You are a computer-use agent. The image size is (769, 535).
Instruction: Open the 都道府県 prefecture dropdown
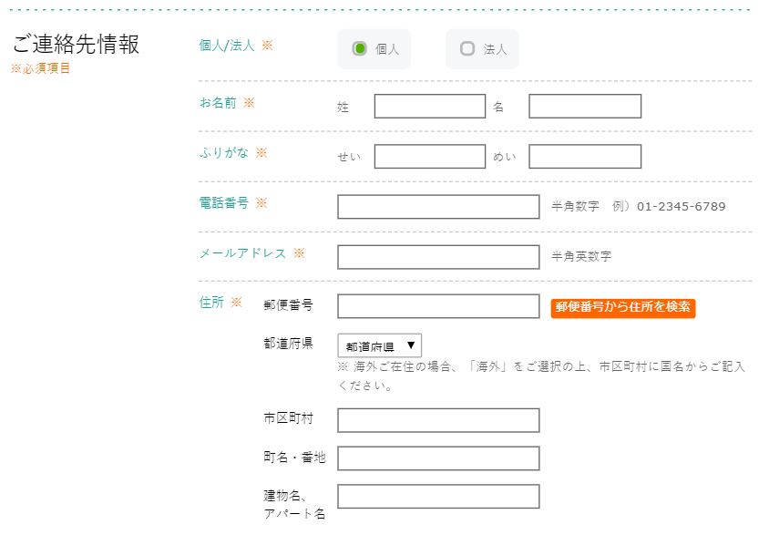click(x=380, y=345)
